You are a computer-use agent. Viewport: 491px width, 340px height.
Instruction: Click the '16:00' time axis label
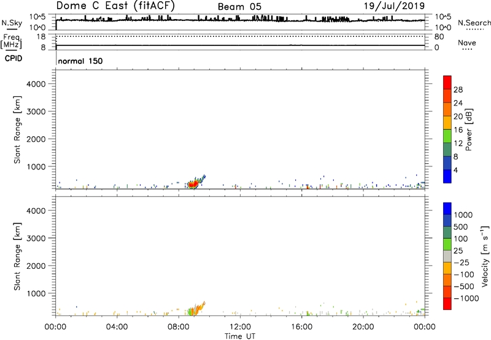[301, 327]
